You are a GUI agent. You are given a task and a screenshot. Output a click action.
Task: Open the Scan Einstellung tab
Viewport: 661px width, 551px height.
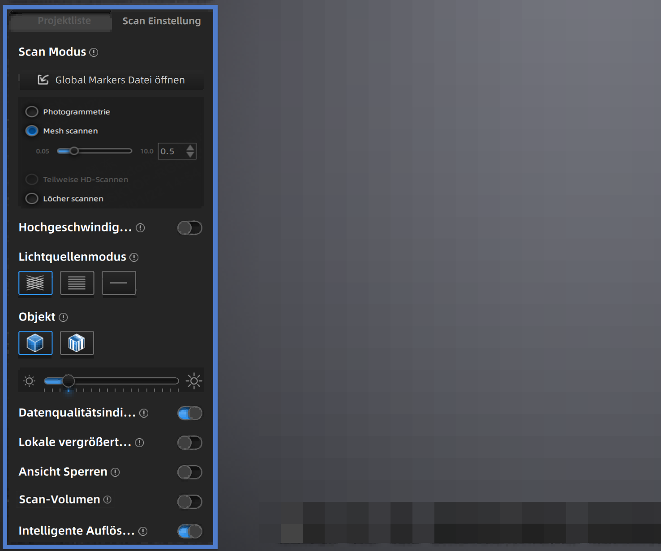tap(162, 21)
